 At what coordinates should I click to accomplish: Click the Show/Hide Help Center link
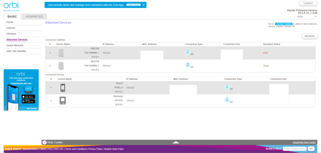point(304,142)
